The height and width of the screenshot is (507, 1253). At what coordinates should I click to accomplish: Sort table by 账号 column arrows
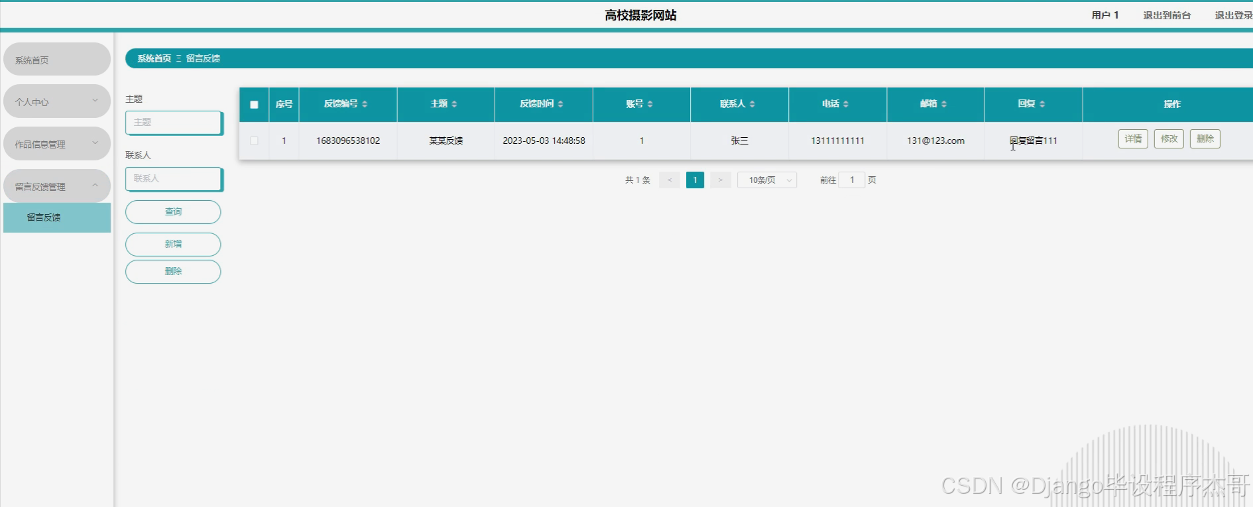[x=650, y=104]
